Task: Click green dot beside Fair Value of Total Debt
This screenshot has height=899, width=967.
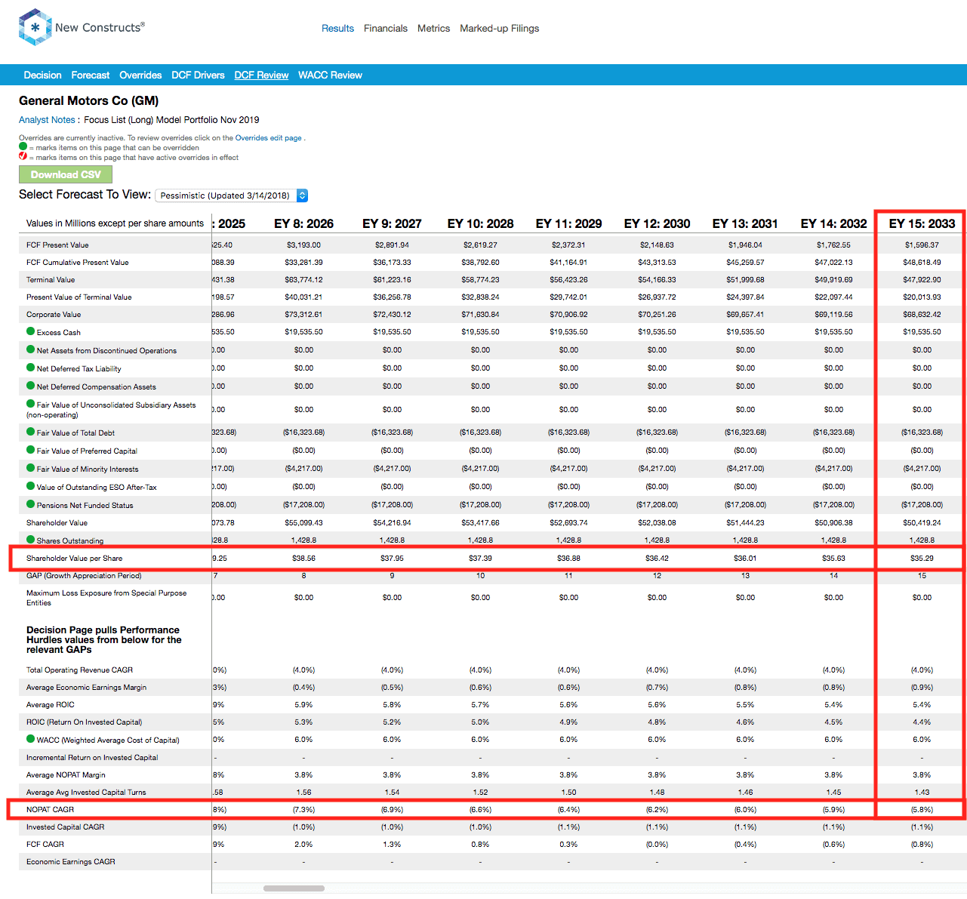Action: (30, 432)
